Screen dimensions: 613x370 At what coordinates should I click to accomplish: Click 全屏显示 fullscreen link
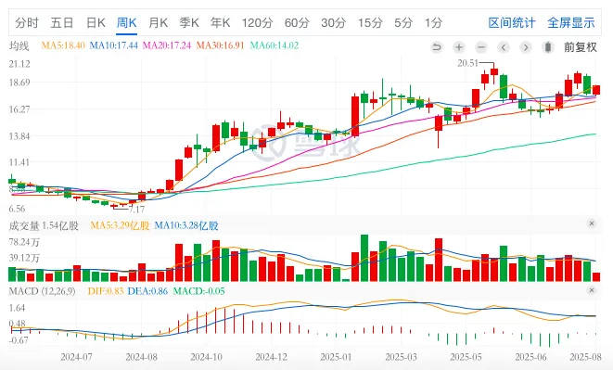point(571,22)
